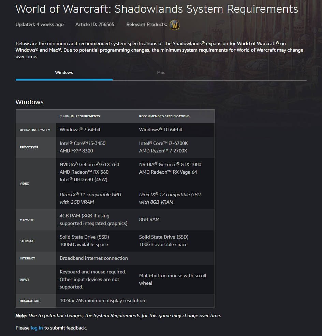Click the 'Relevant Products:' label
Screen dimensions: 322x336
147,24
